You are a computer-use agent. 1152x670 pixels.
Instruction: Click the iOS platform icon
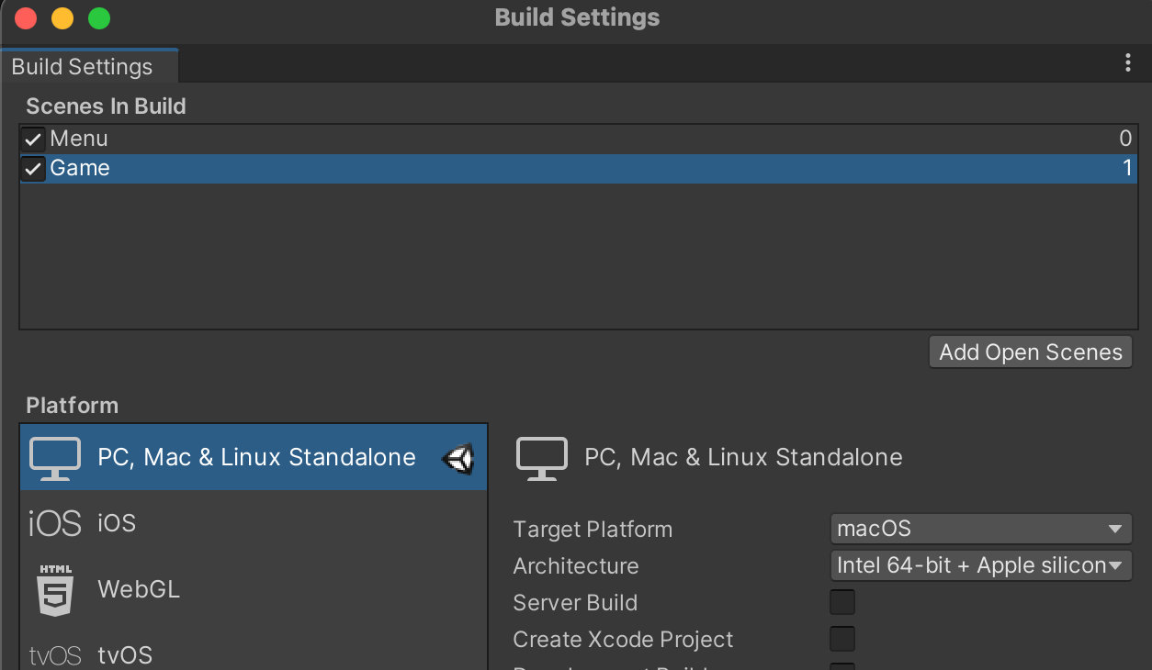tap(55, 523)
